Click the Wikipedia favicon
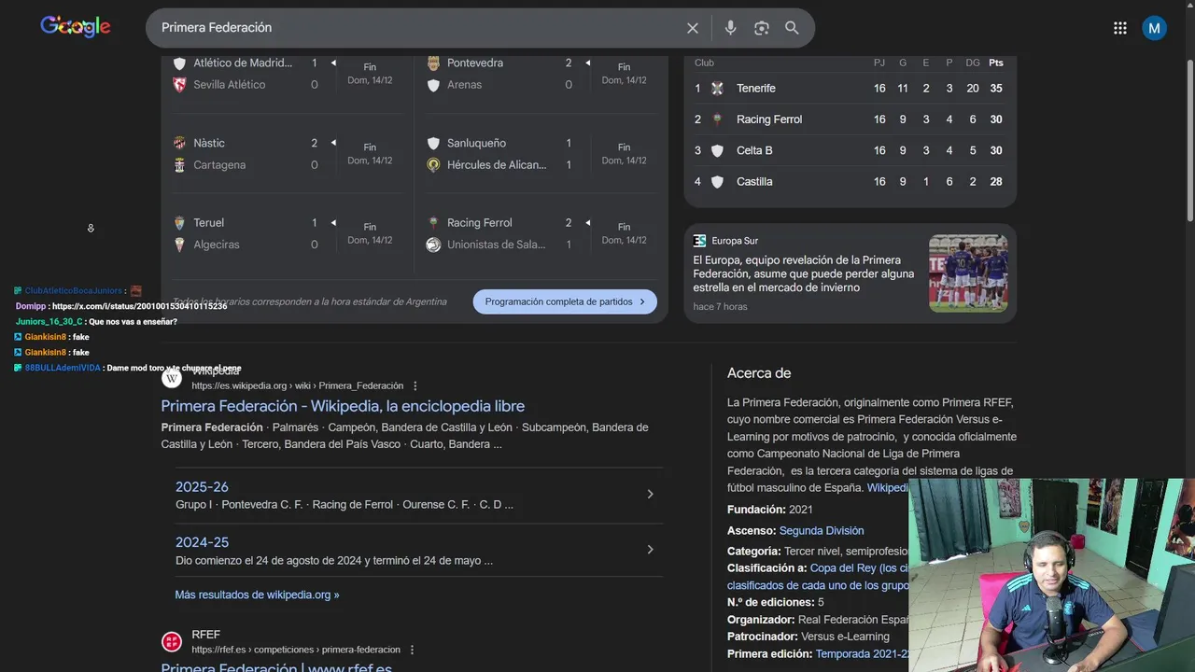 (172, 378)
